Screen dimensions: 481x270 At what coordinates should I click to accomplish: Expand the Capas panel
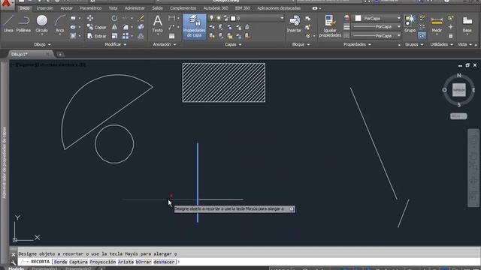233,44
